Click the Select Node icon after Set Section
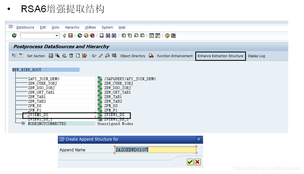The height and width of the screenshot is (174, 304). pos(51,56)
